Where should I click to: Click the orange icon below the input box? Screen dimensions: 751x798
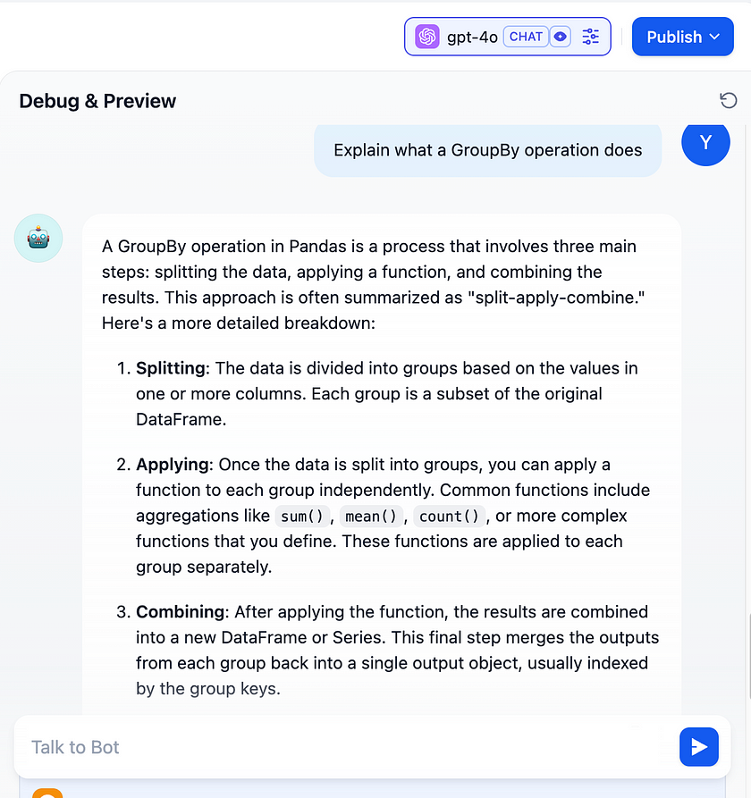pos(47,794)
